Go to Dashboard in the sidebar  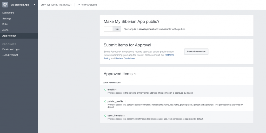[8, 13]
